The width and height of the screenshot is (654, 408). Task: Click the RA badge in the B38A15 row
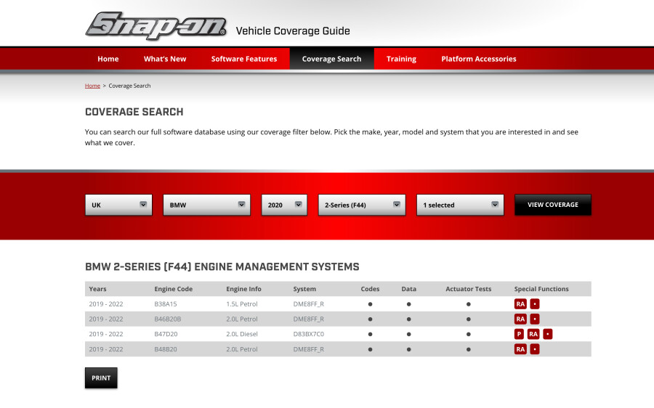(520, 304)
